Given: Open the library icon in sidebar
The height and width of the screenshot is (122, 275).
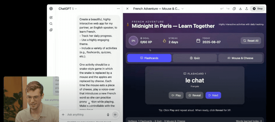Looking at the screenshot, I should click(x=51, y=30).
